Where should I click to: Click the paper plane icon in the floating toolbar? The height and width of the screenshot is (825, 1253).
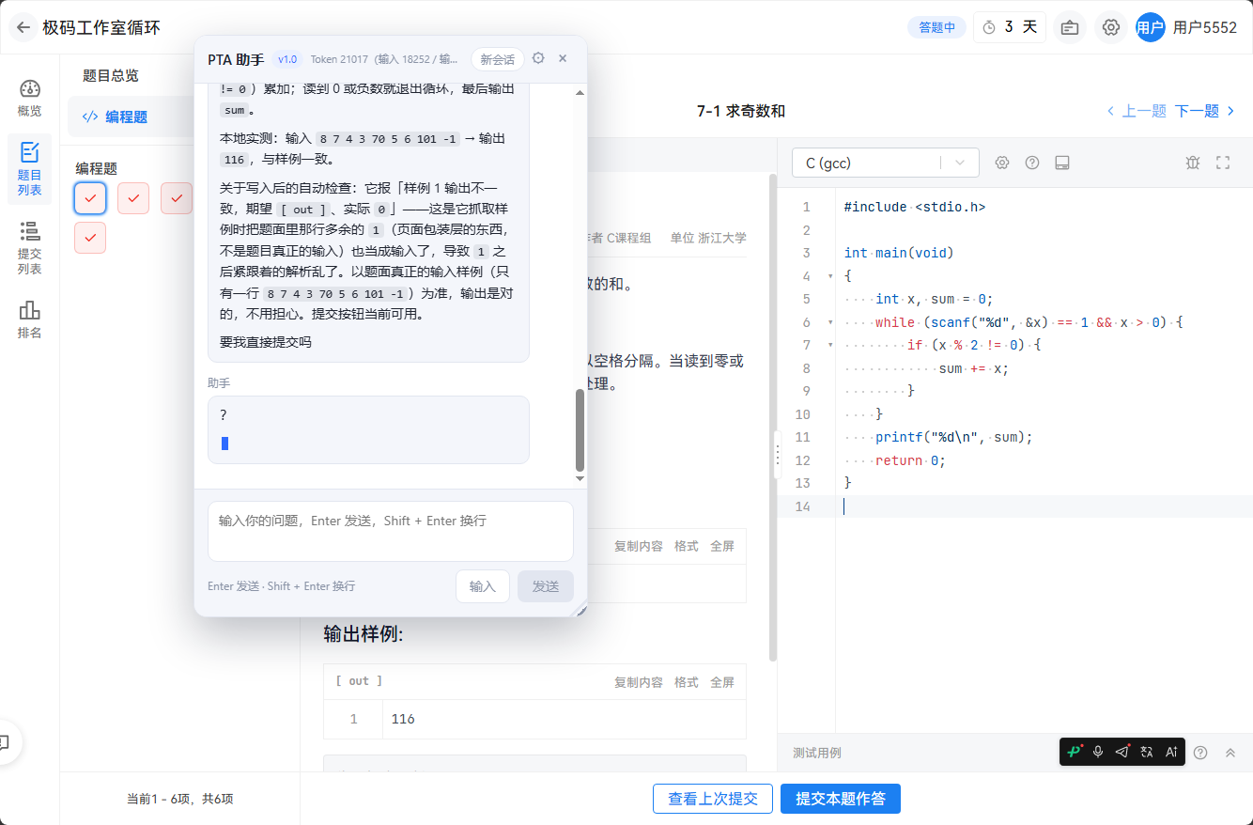tap(1122, 752)
